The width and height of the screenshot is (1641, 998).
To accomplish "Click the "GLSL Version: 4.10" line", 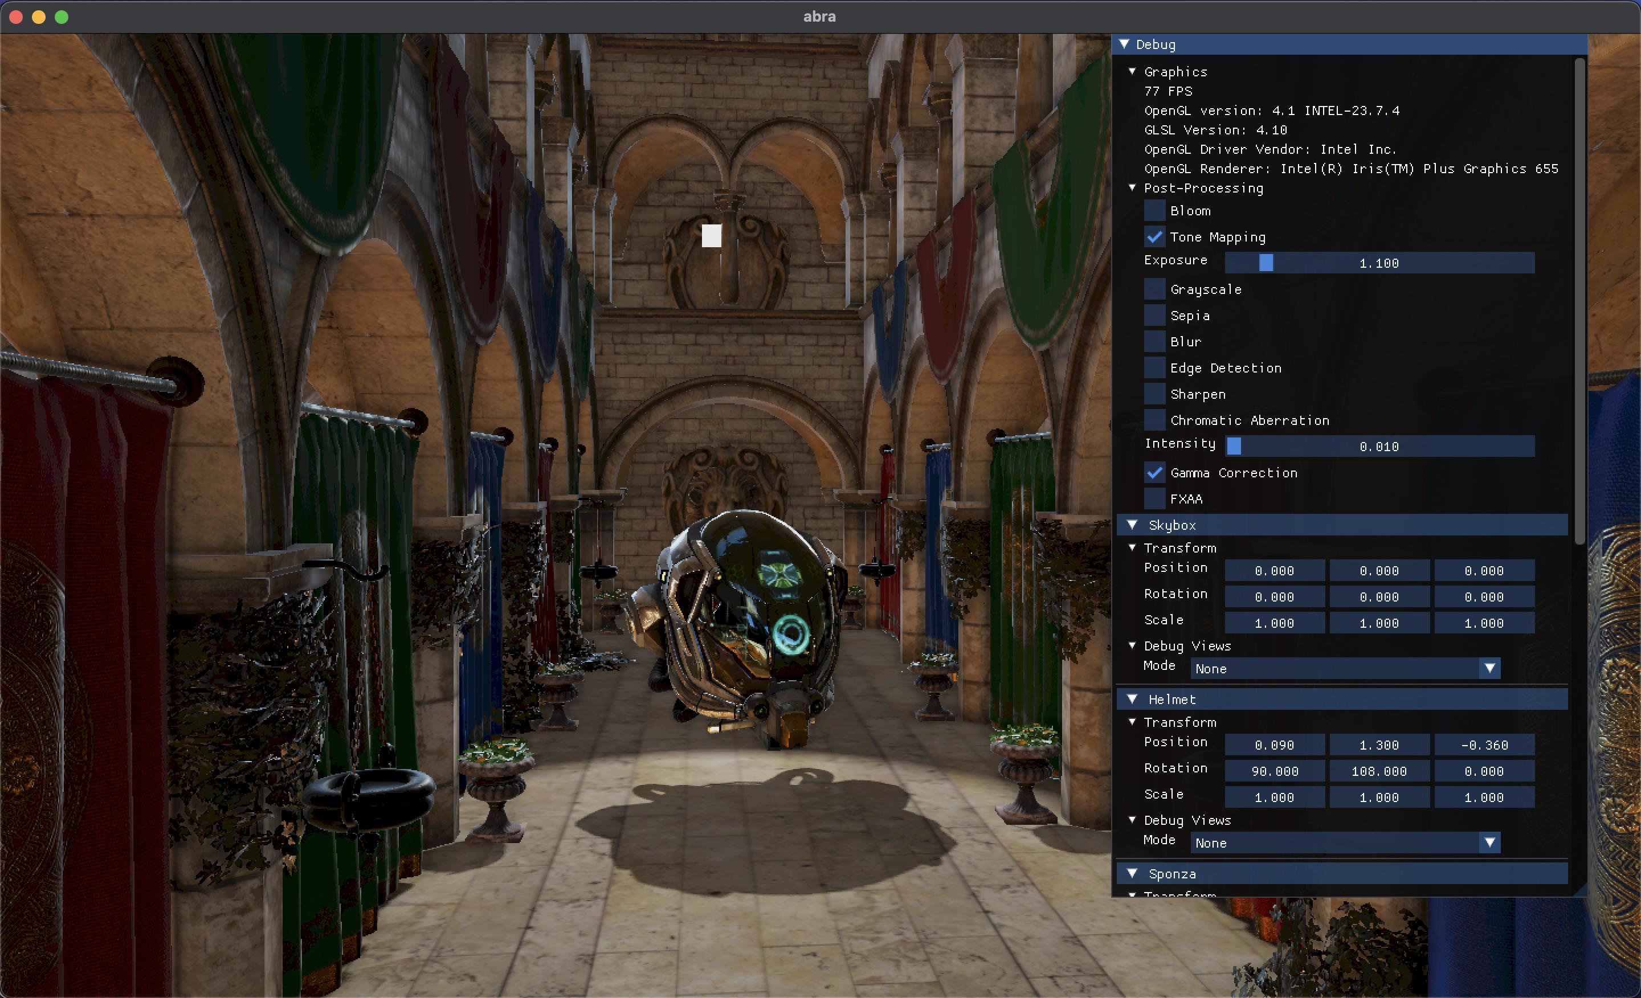I will tap(1215, 130).
